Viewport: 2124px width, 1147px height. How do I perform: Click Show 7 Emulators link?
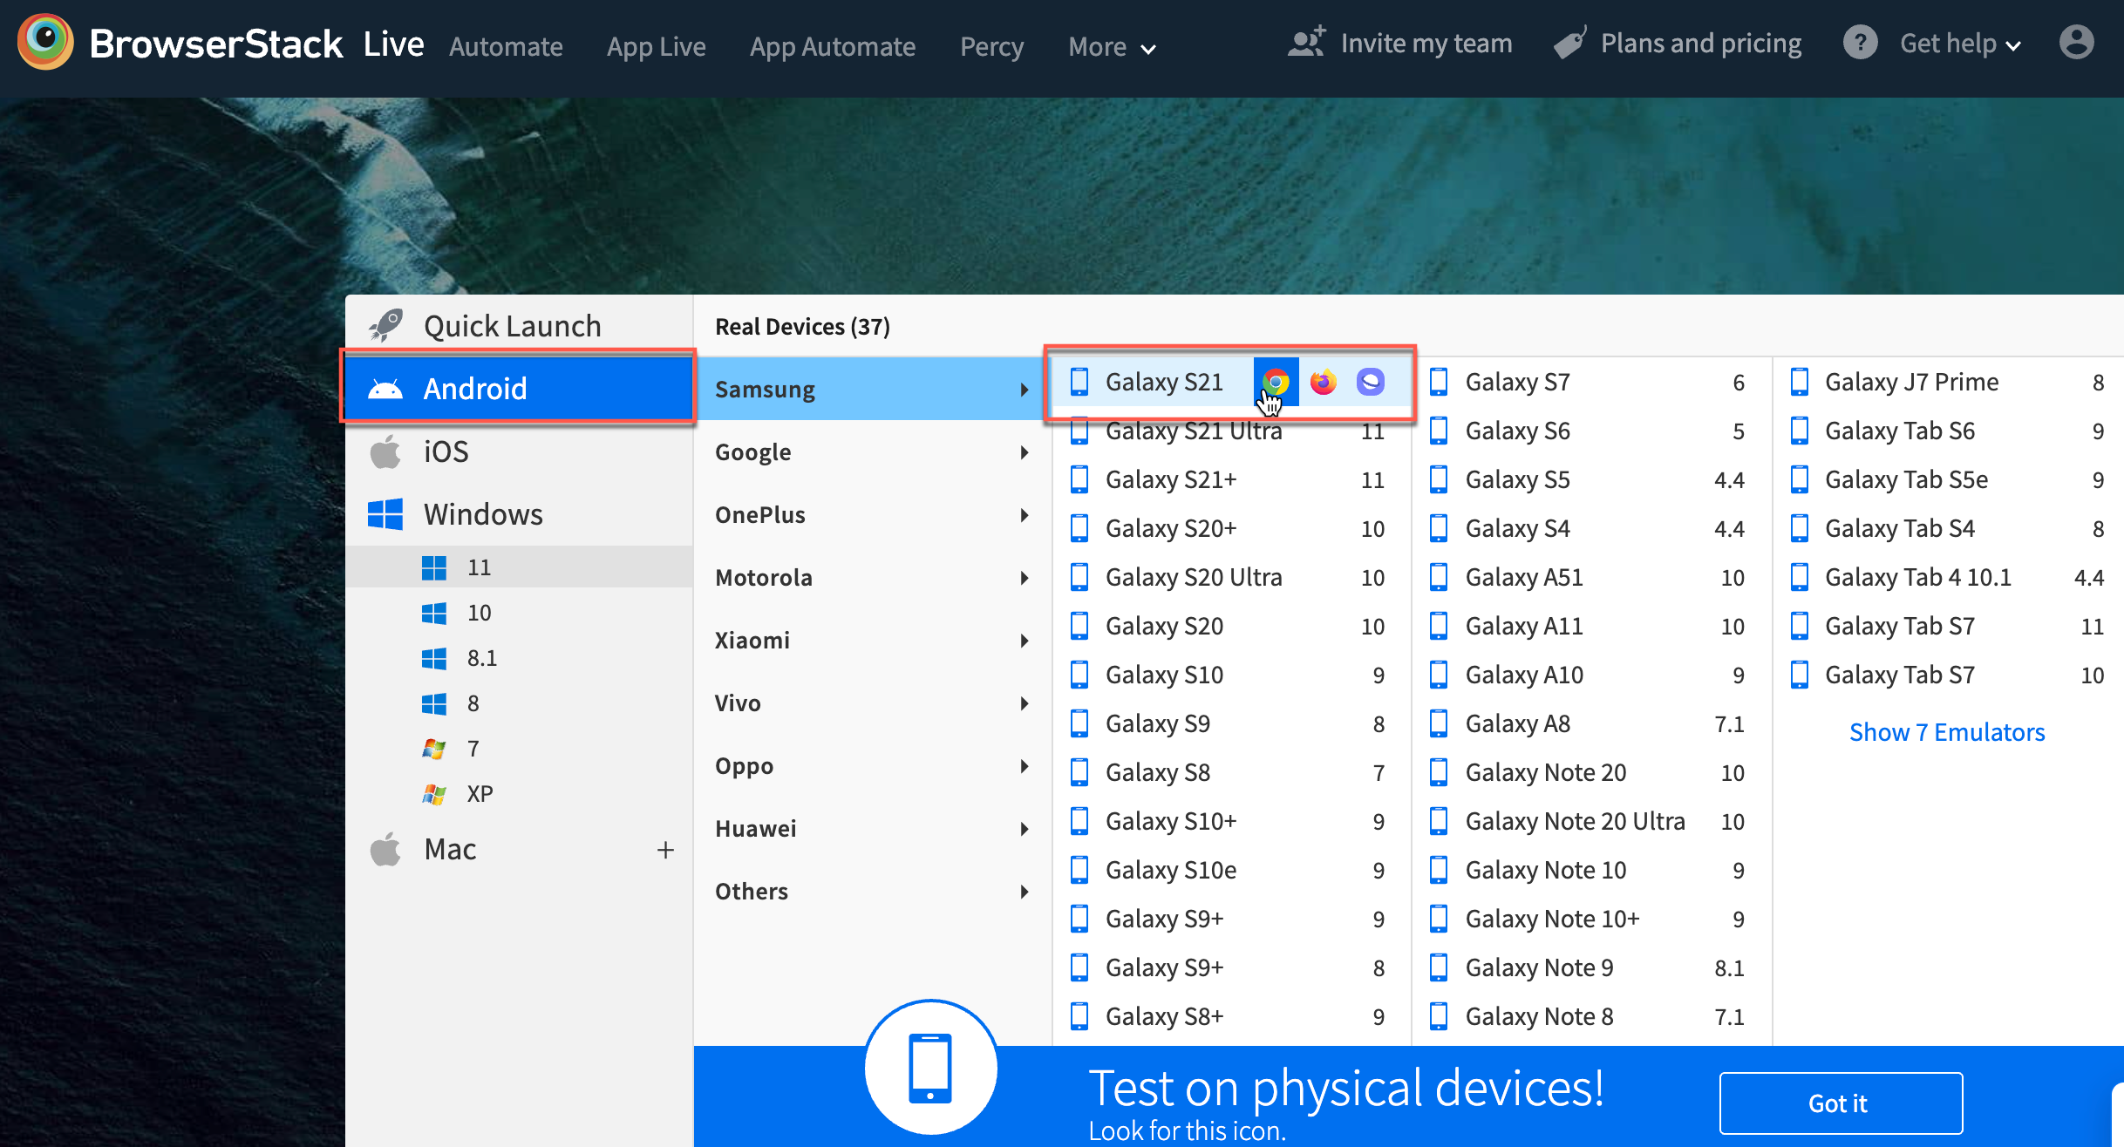[x=1947, y=732]
